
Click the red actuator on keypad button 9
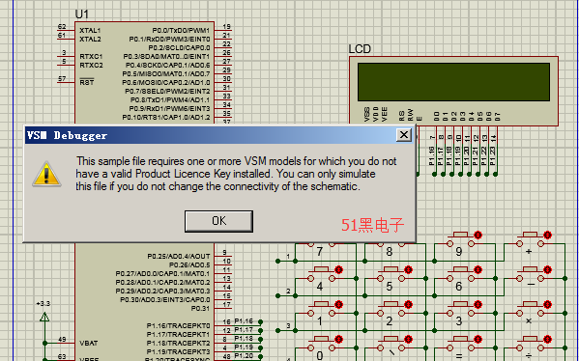pyautogui.click(x=478, y=235)
